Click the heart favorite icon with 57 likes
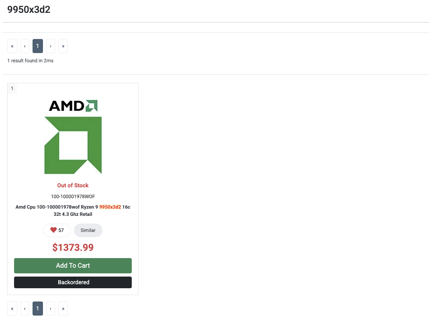Image resolution: width=429 pixels, height=322 pixels. click(54, 230)
